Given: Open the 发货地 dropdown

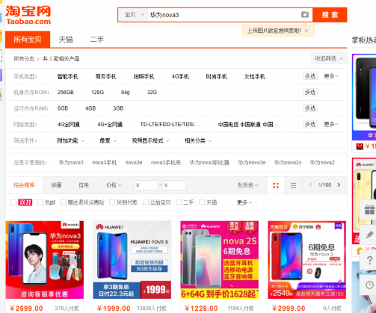Looking at the screenshot, I should pos(247,185).
